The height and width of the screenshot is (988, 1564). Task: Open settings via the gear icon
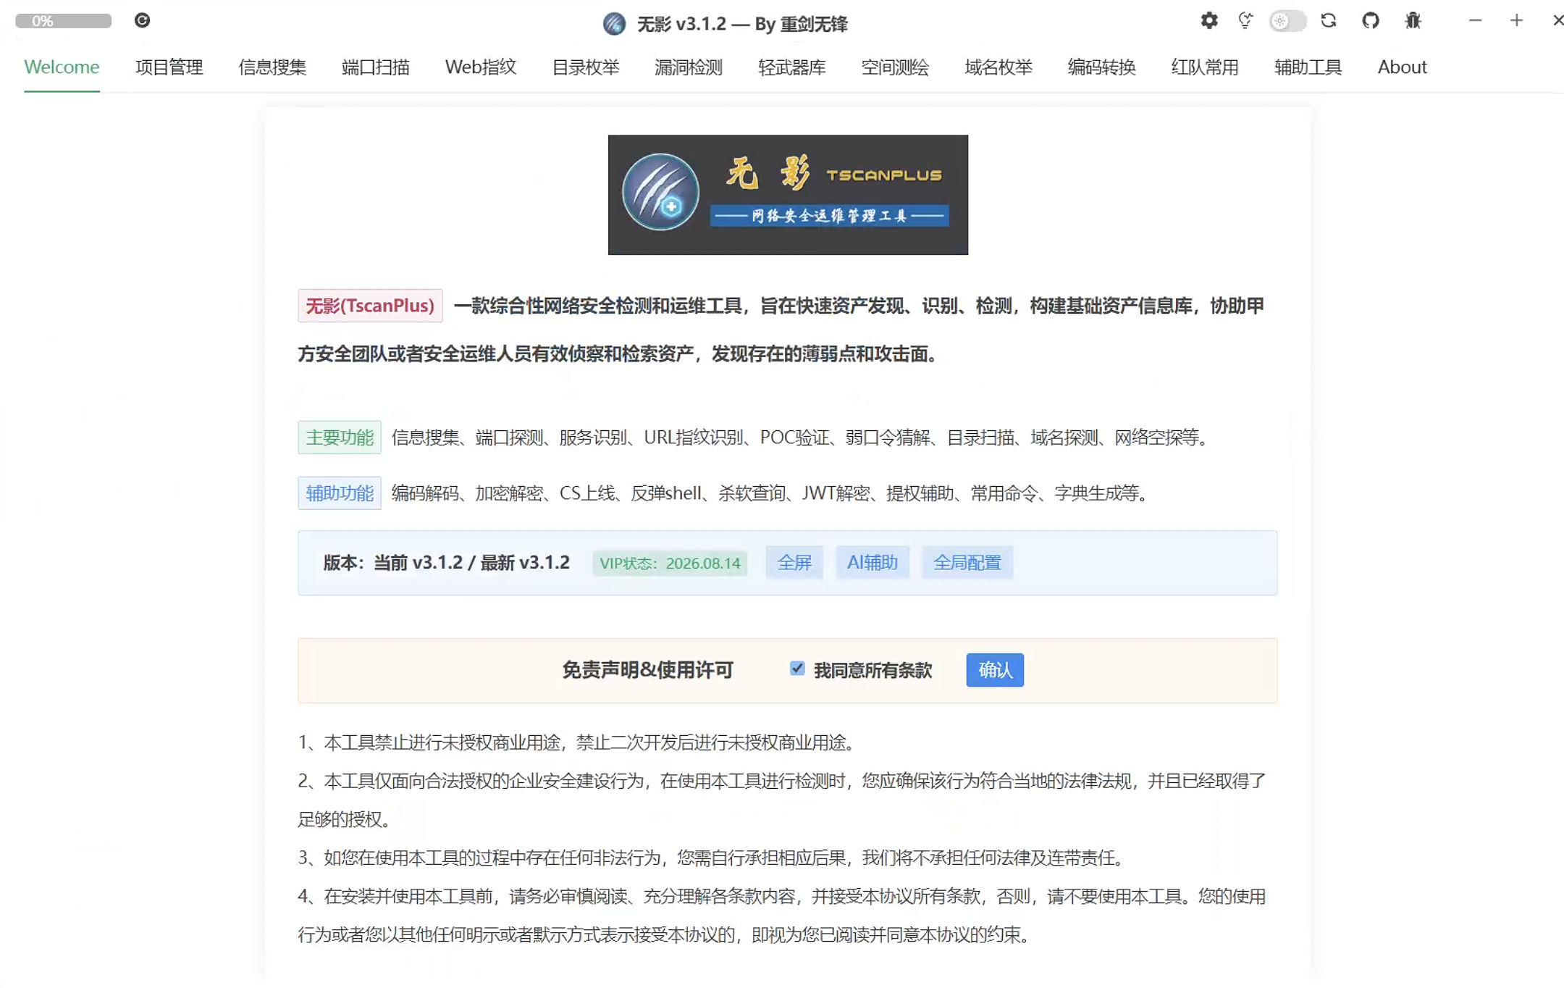[1208, 21]
